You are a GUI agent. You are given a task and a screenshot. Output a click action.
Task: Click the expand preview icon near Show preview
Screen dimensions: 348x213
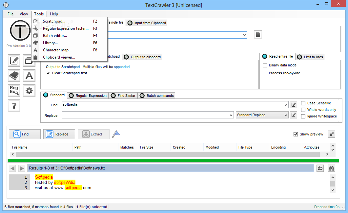pyautogui.click(x=332, y=134)
